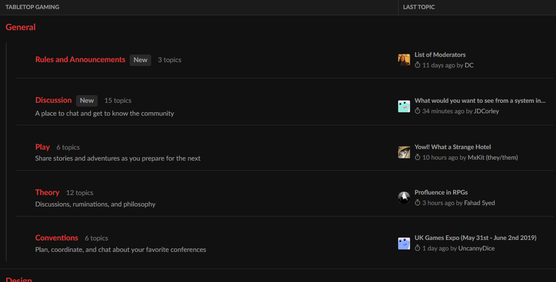The width and height of the screenshot is (556, 282).
Task: Open the Theory forum
Action: (47, 192)
